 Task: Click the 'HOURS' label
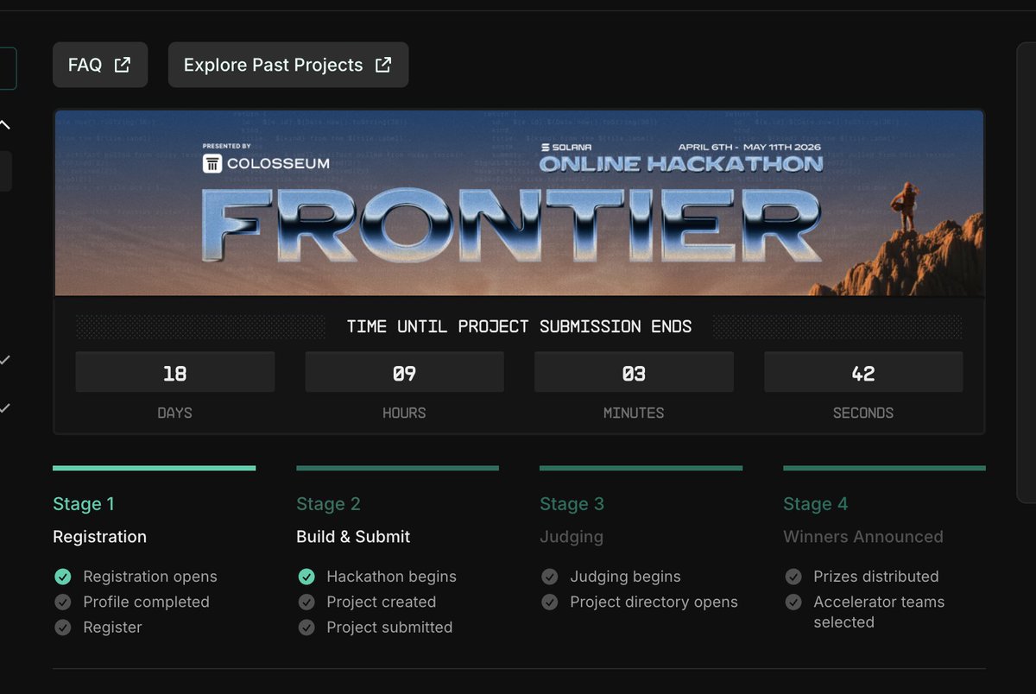pos(404,413)
